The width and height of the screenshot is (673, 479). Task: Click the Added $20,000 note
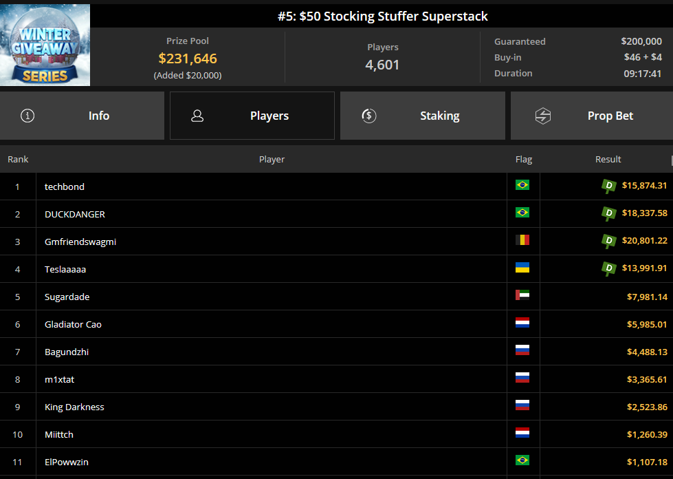188,75
